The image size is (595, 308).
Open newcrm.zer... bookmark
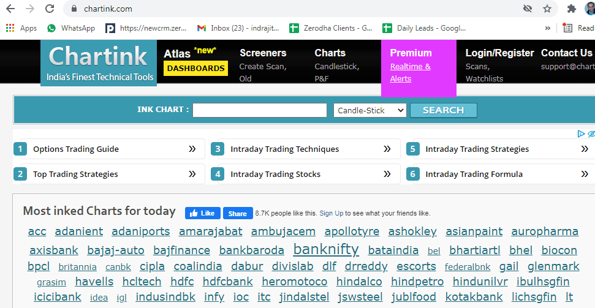(x=146, y=28)
